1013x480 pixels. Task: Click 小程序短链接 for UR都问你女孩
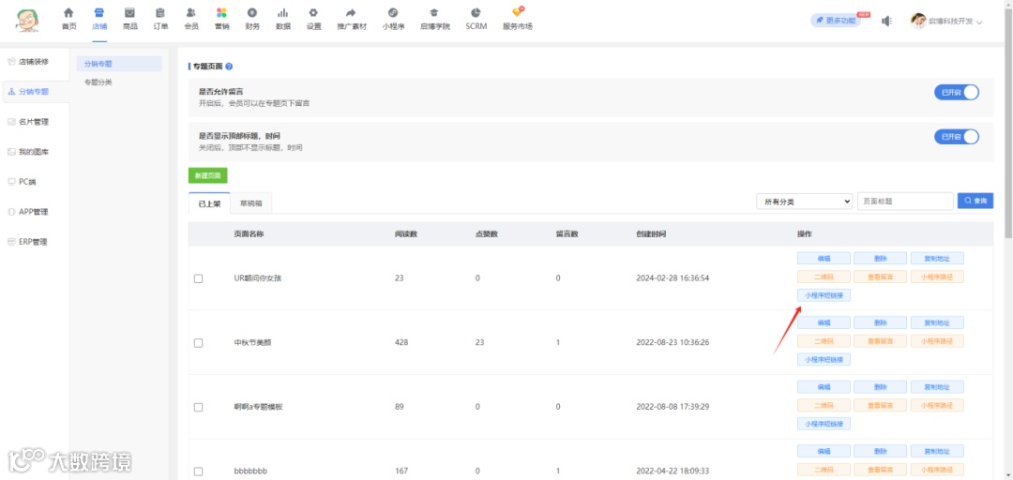click(x=824, y=295)
